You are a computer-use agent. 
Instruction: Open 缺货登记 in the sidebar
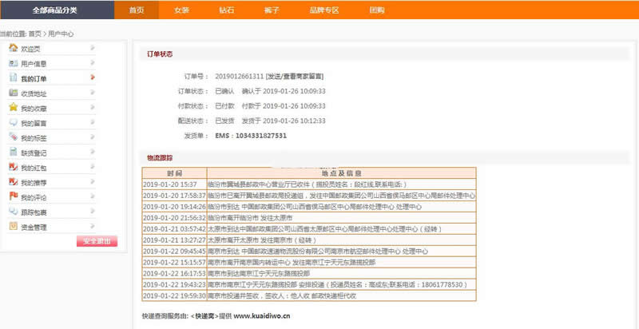(x=34, y=153)
